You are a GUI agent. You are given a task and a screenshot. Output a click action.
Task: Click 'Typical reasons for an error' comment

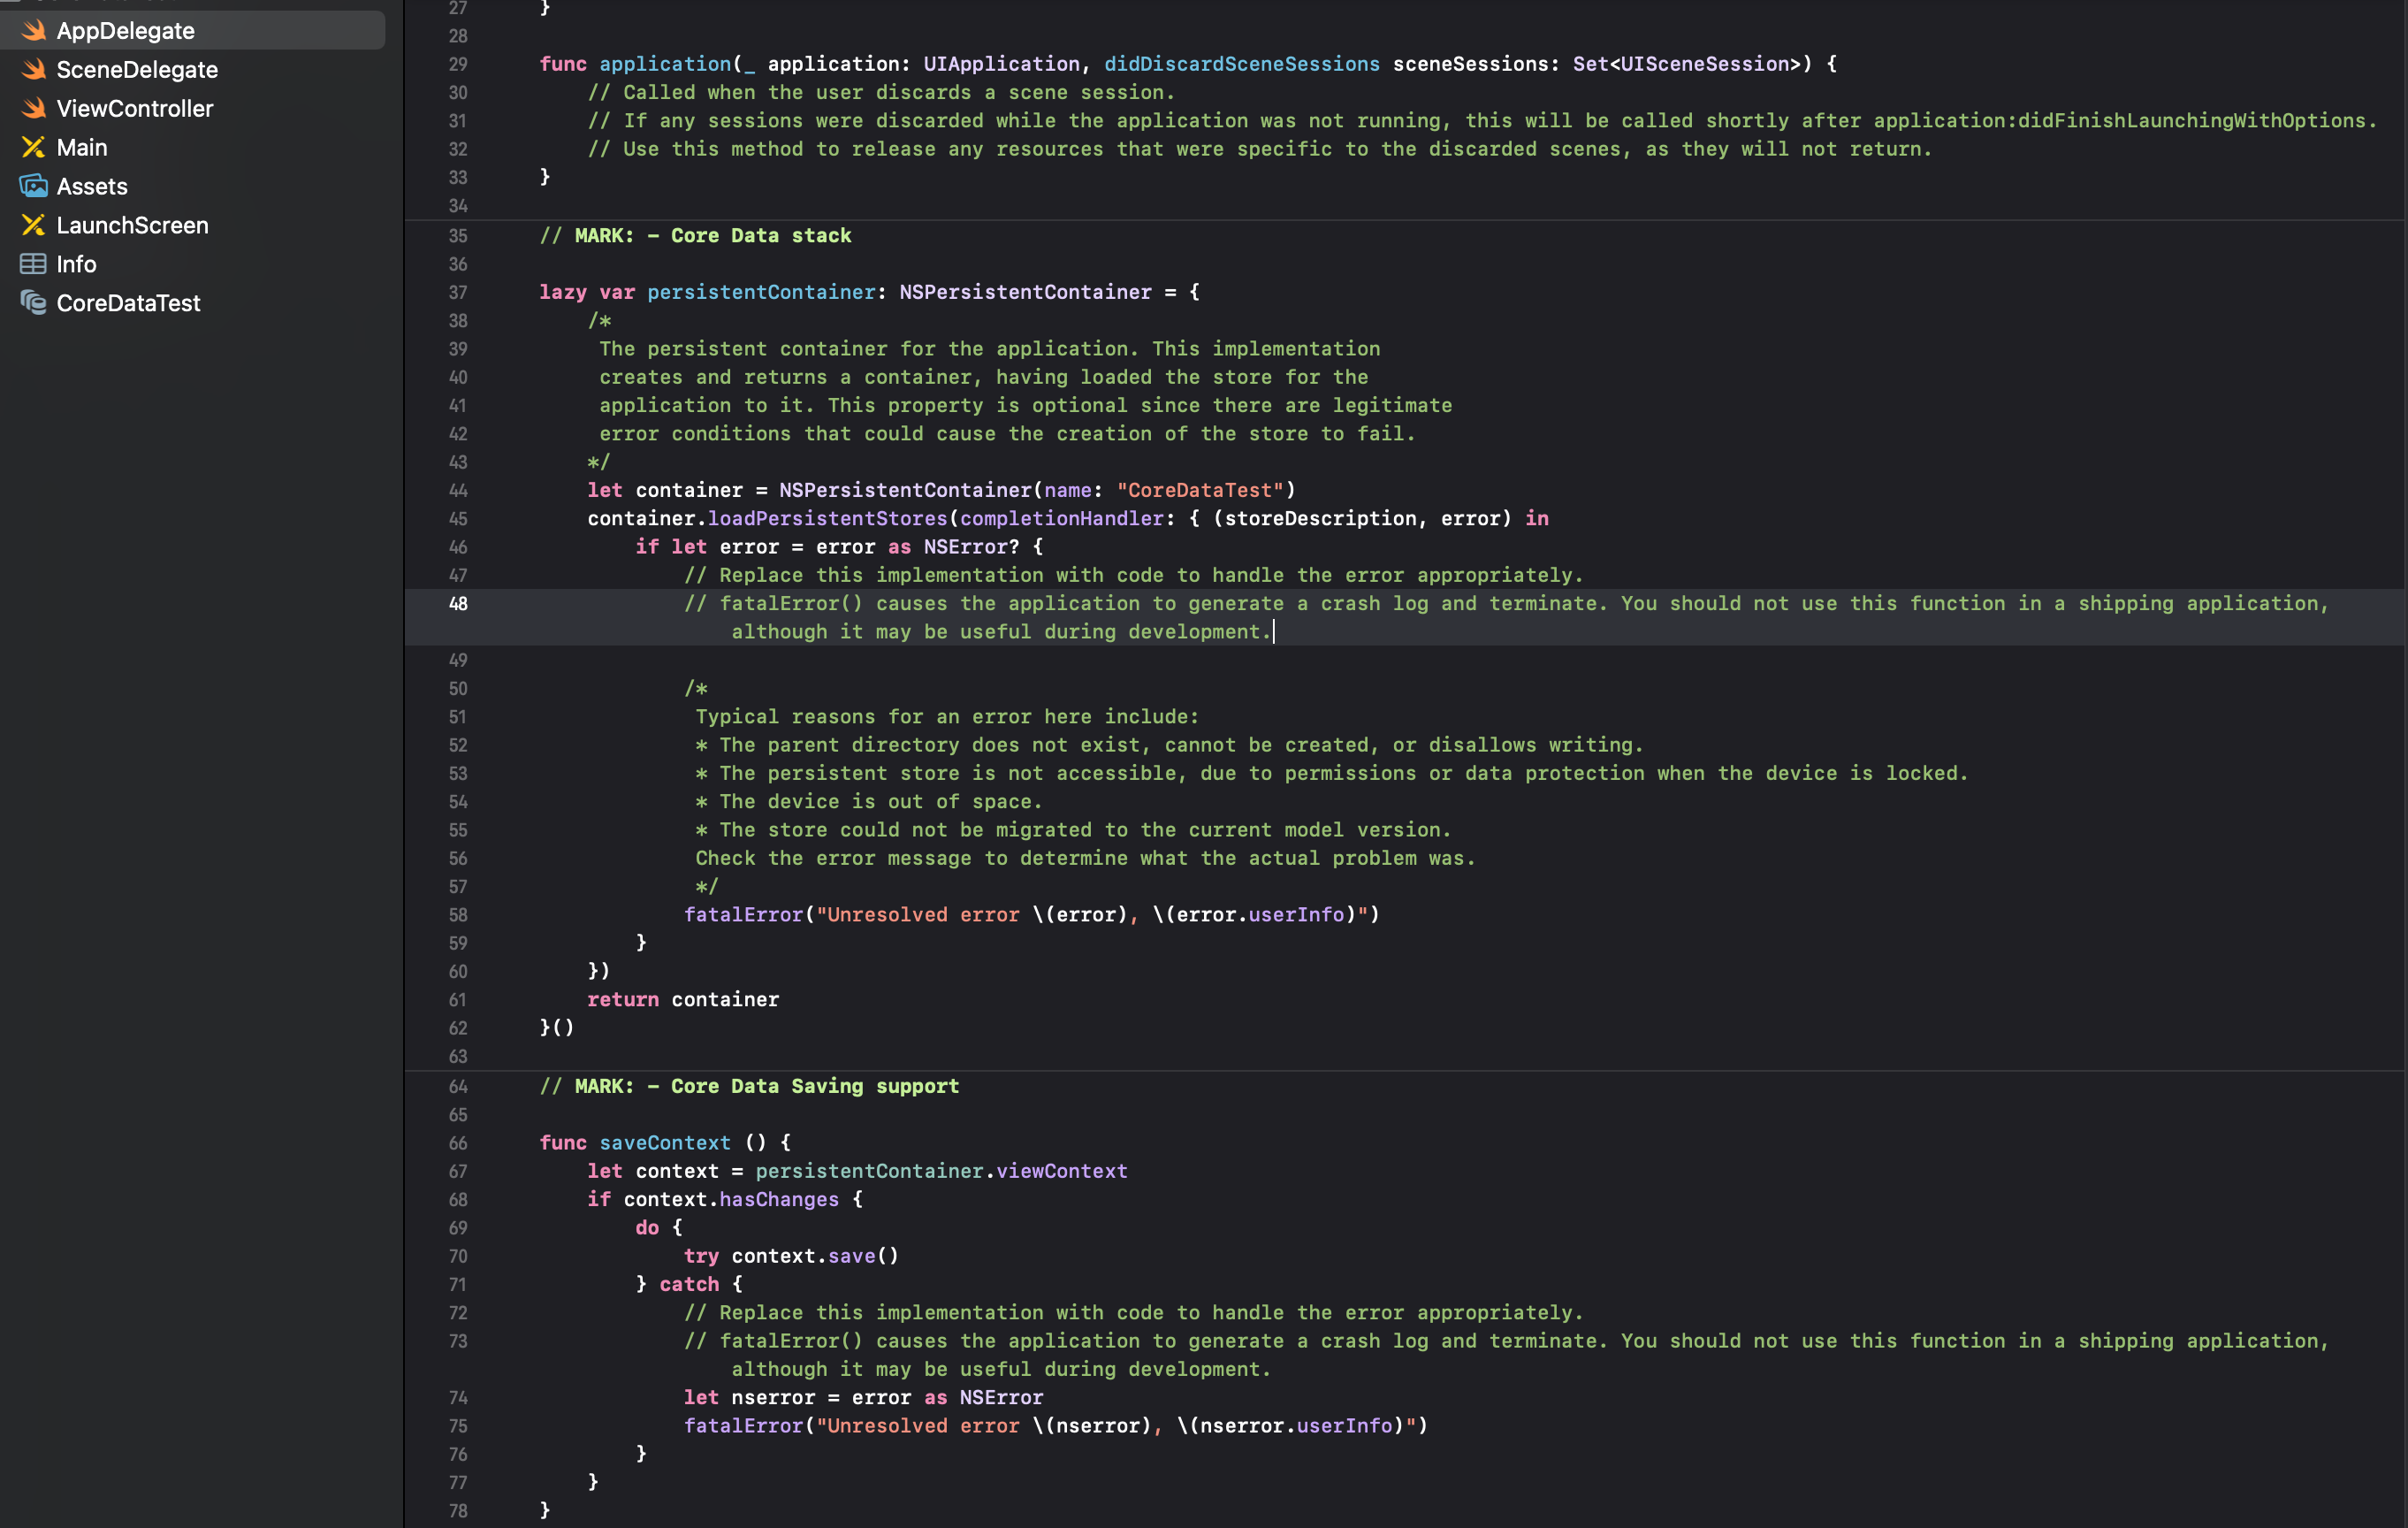[947, 717]
